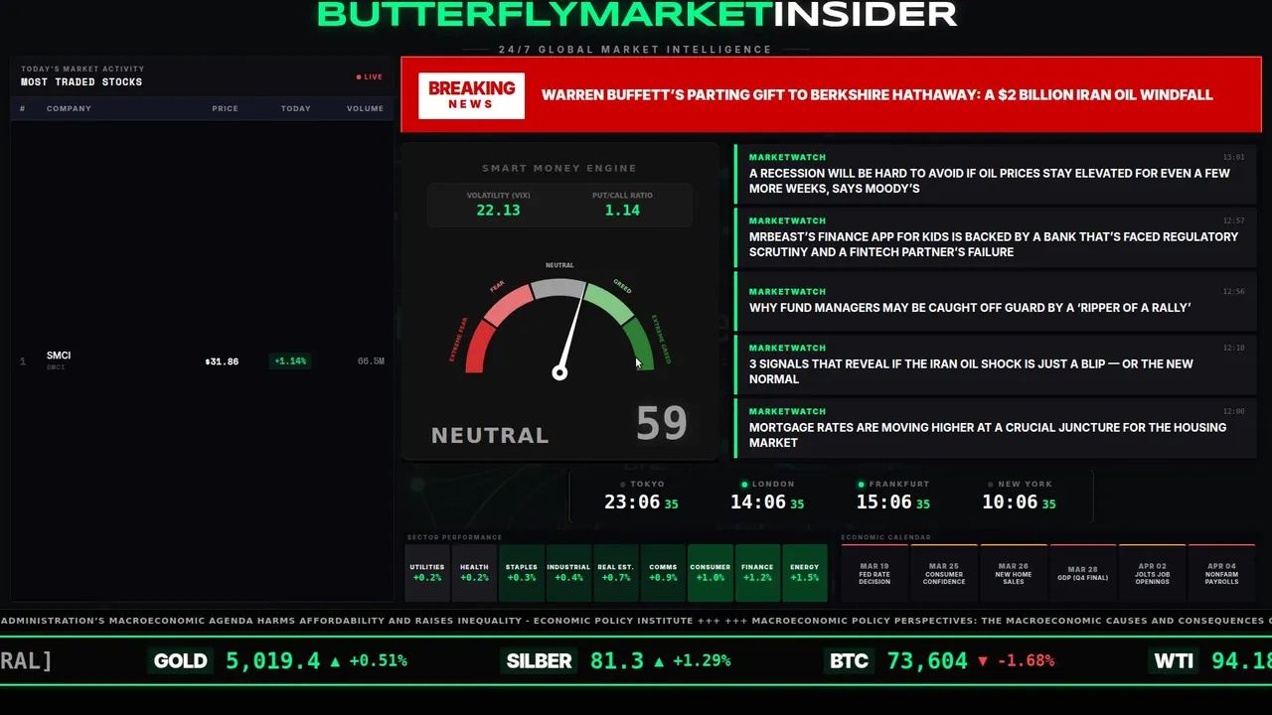Click the Today column header
Screen dimensions: 1272x715
[x=295, y=108]
